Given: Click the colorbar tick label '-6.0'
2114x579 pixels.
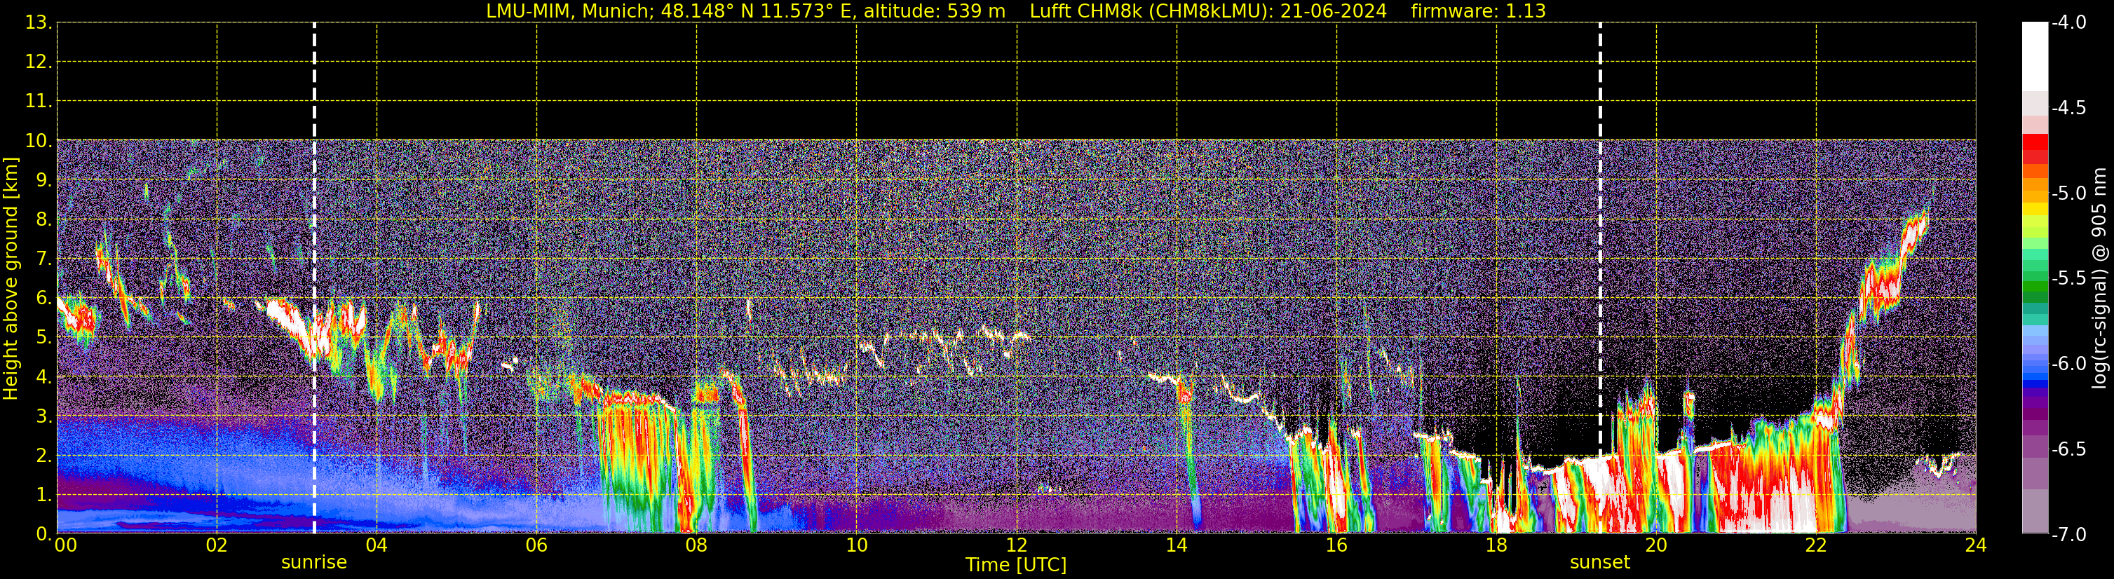Looking at the screenshot, I should point(2069,364).
